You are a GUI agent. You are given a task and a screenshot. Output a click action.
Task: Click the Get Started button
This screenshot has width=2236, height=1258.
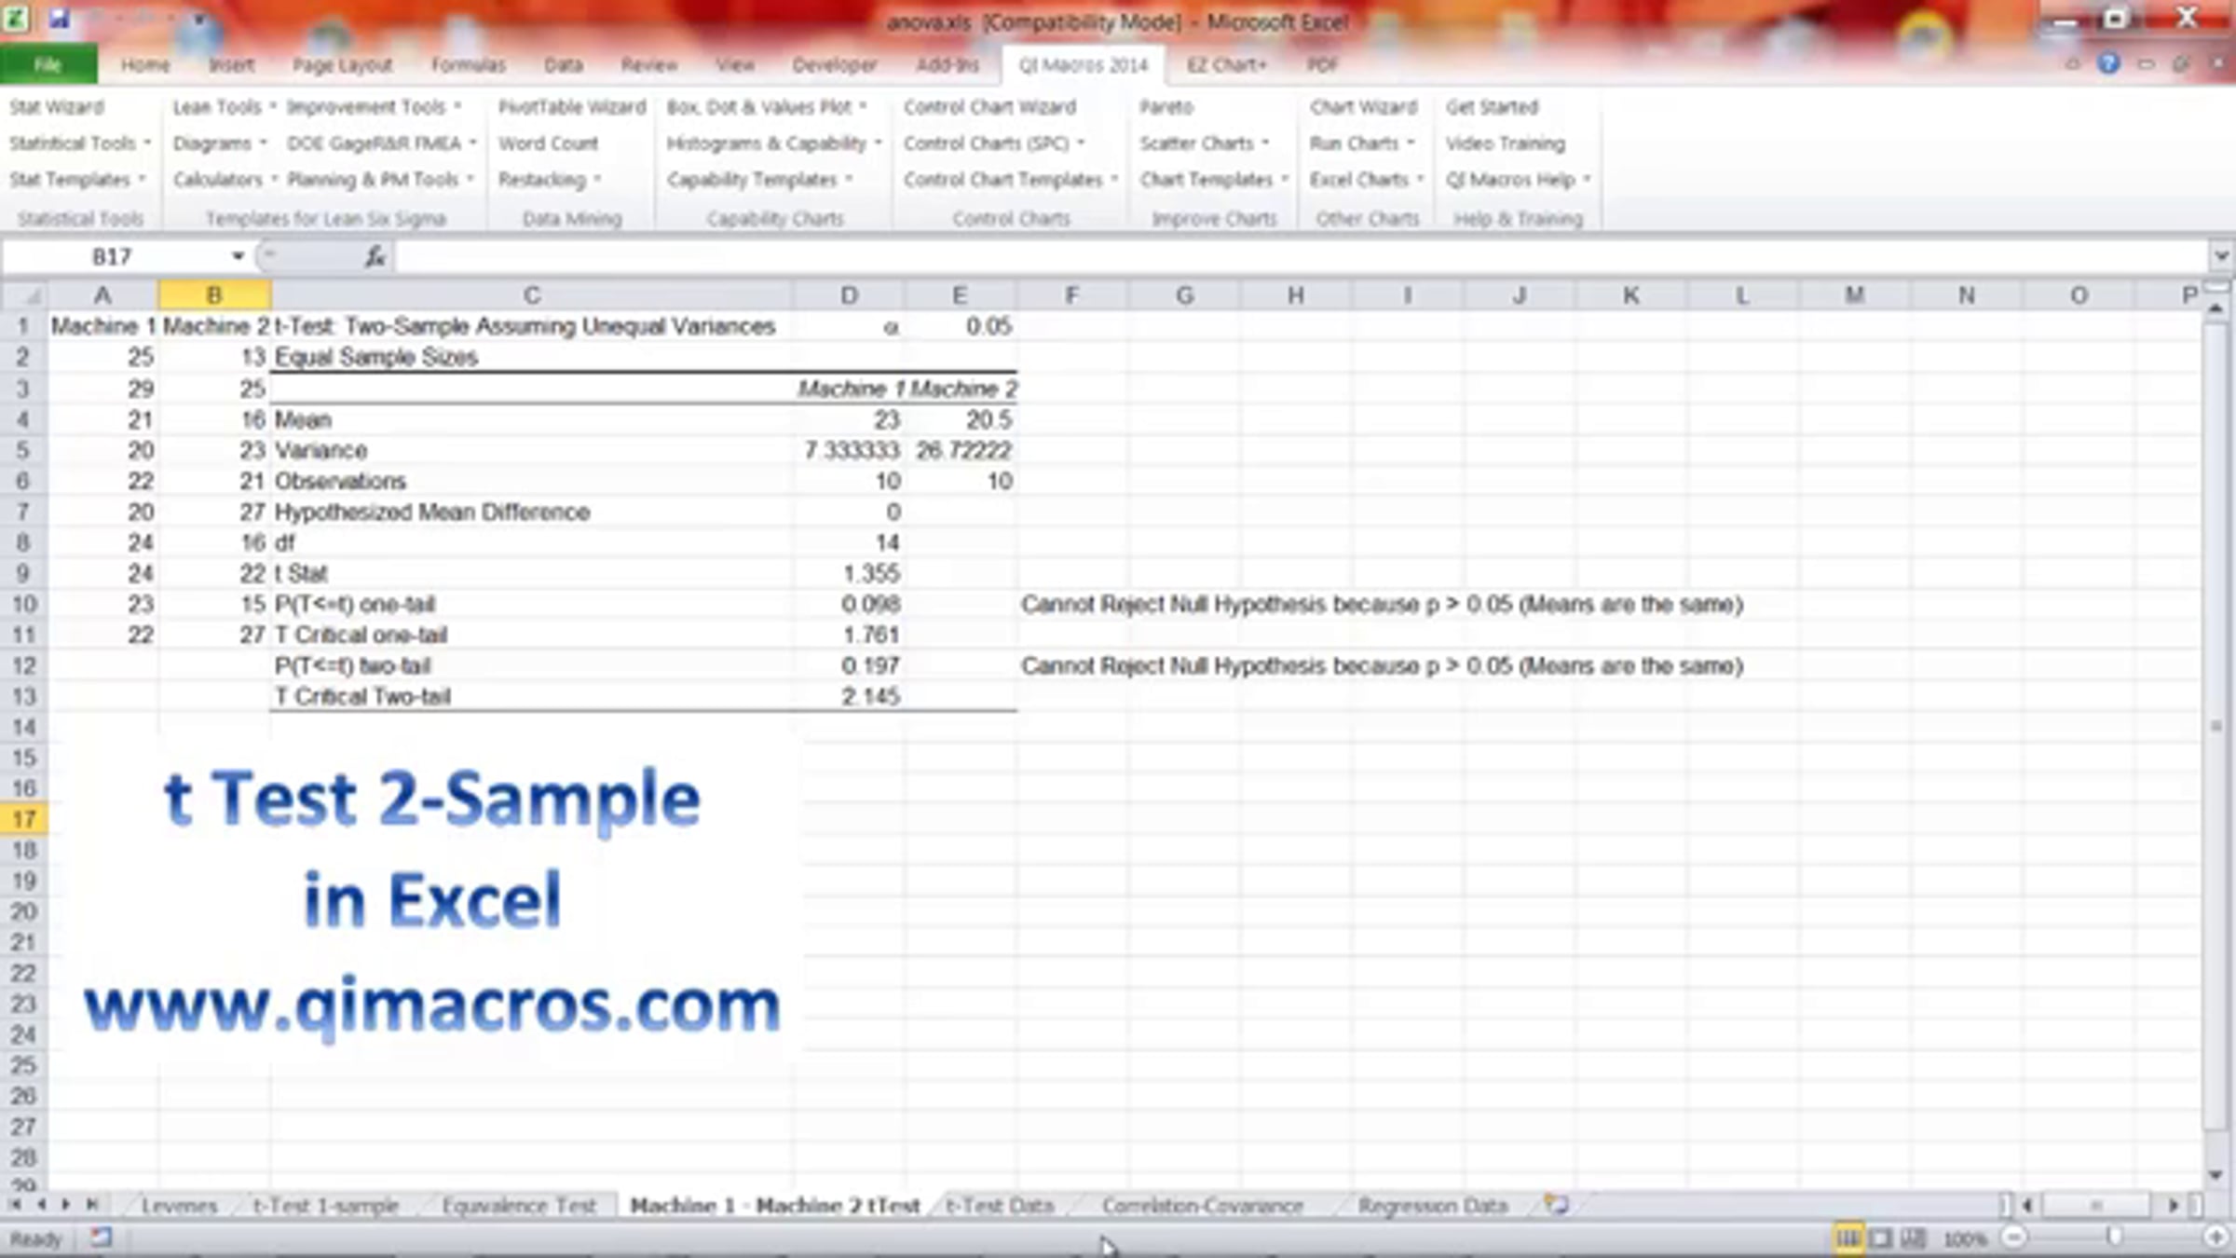coord(1492,107)
